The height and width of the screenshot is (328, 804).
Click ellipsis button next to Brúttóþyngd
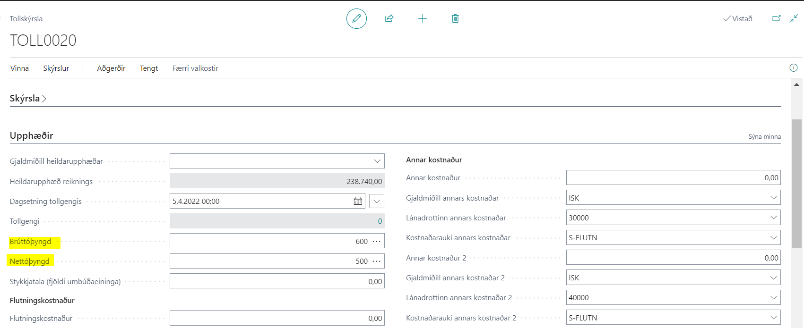point(376,242)
